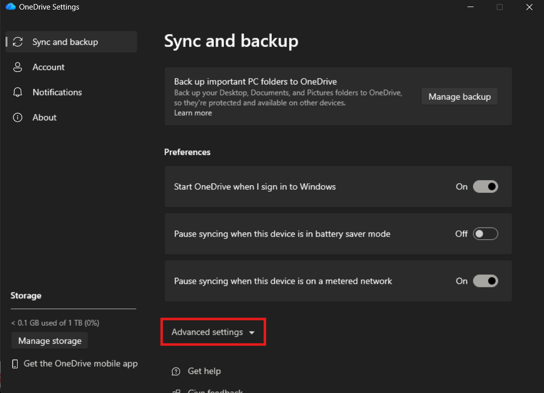This screenshot has height=393, width=544.
Task: Minimize the OneDrive Settings window
Action: pos(471,7)
